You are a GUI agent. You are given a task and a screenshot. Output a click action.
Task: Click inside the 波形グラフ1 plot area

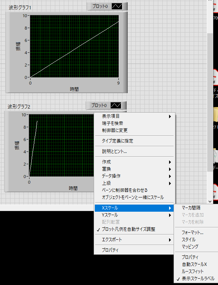(x=74, y=46)
